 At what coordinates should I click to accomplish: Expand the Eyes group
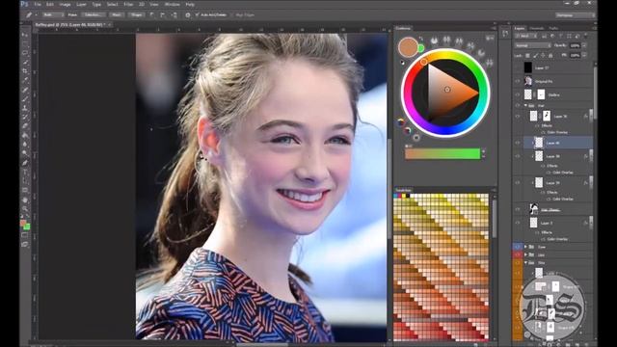pos(525,247)
